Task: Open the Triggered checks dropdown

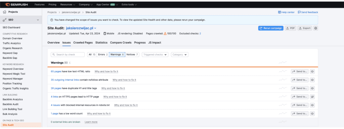Action: coord(155,55)
